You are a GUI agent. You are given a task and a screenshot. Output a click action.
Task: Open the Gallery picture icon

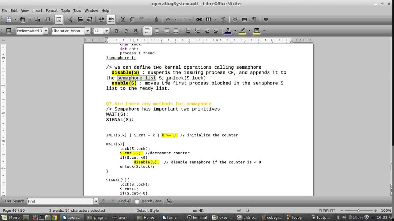click(244, 20)
